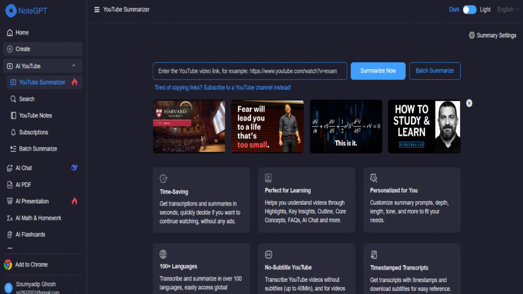Open the Fear will lead you thumbnail

click(x=267, y=127)
